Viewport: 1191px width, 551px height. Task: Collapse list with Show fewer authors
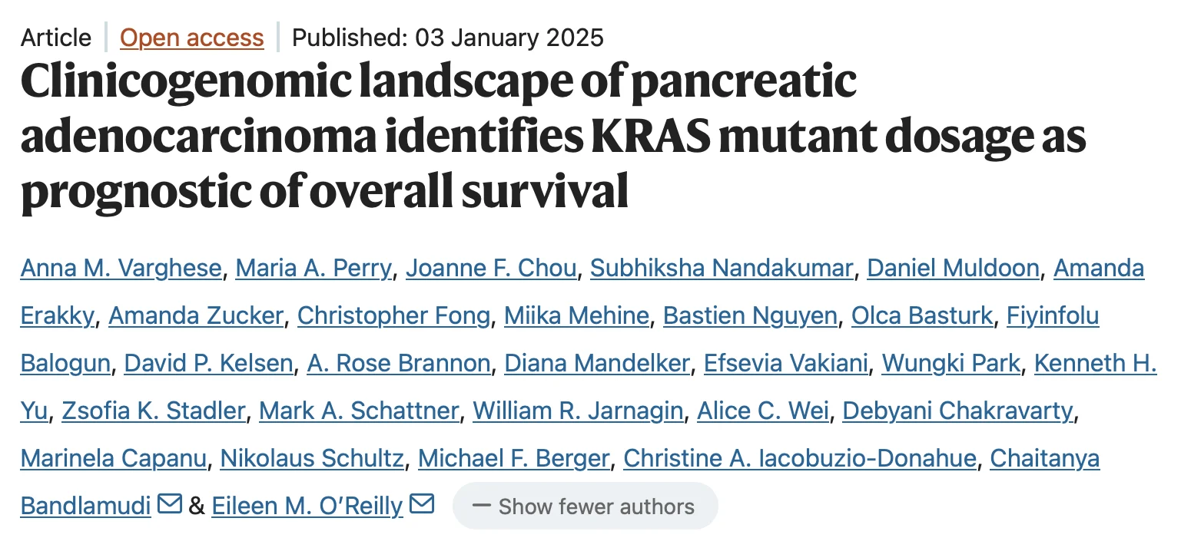click(585, 506)
